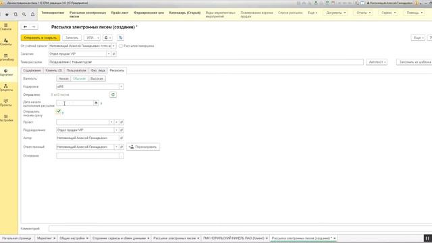Image resolution: width=432 pixels, height=243 pixels.
Task: Open the Отчеты dropdown menu
Action: pyautogui.click(x=363, y=13)
